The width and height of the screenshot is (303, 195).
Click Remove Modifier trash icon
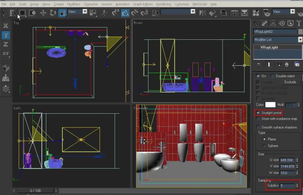click(287, 64)
